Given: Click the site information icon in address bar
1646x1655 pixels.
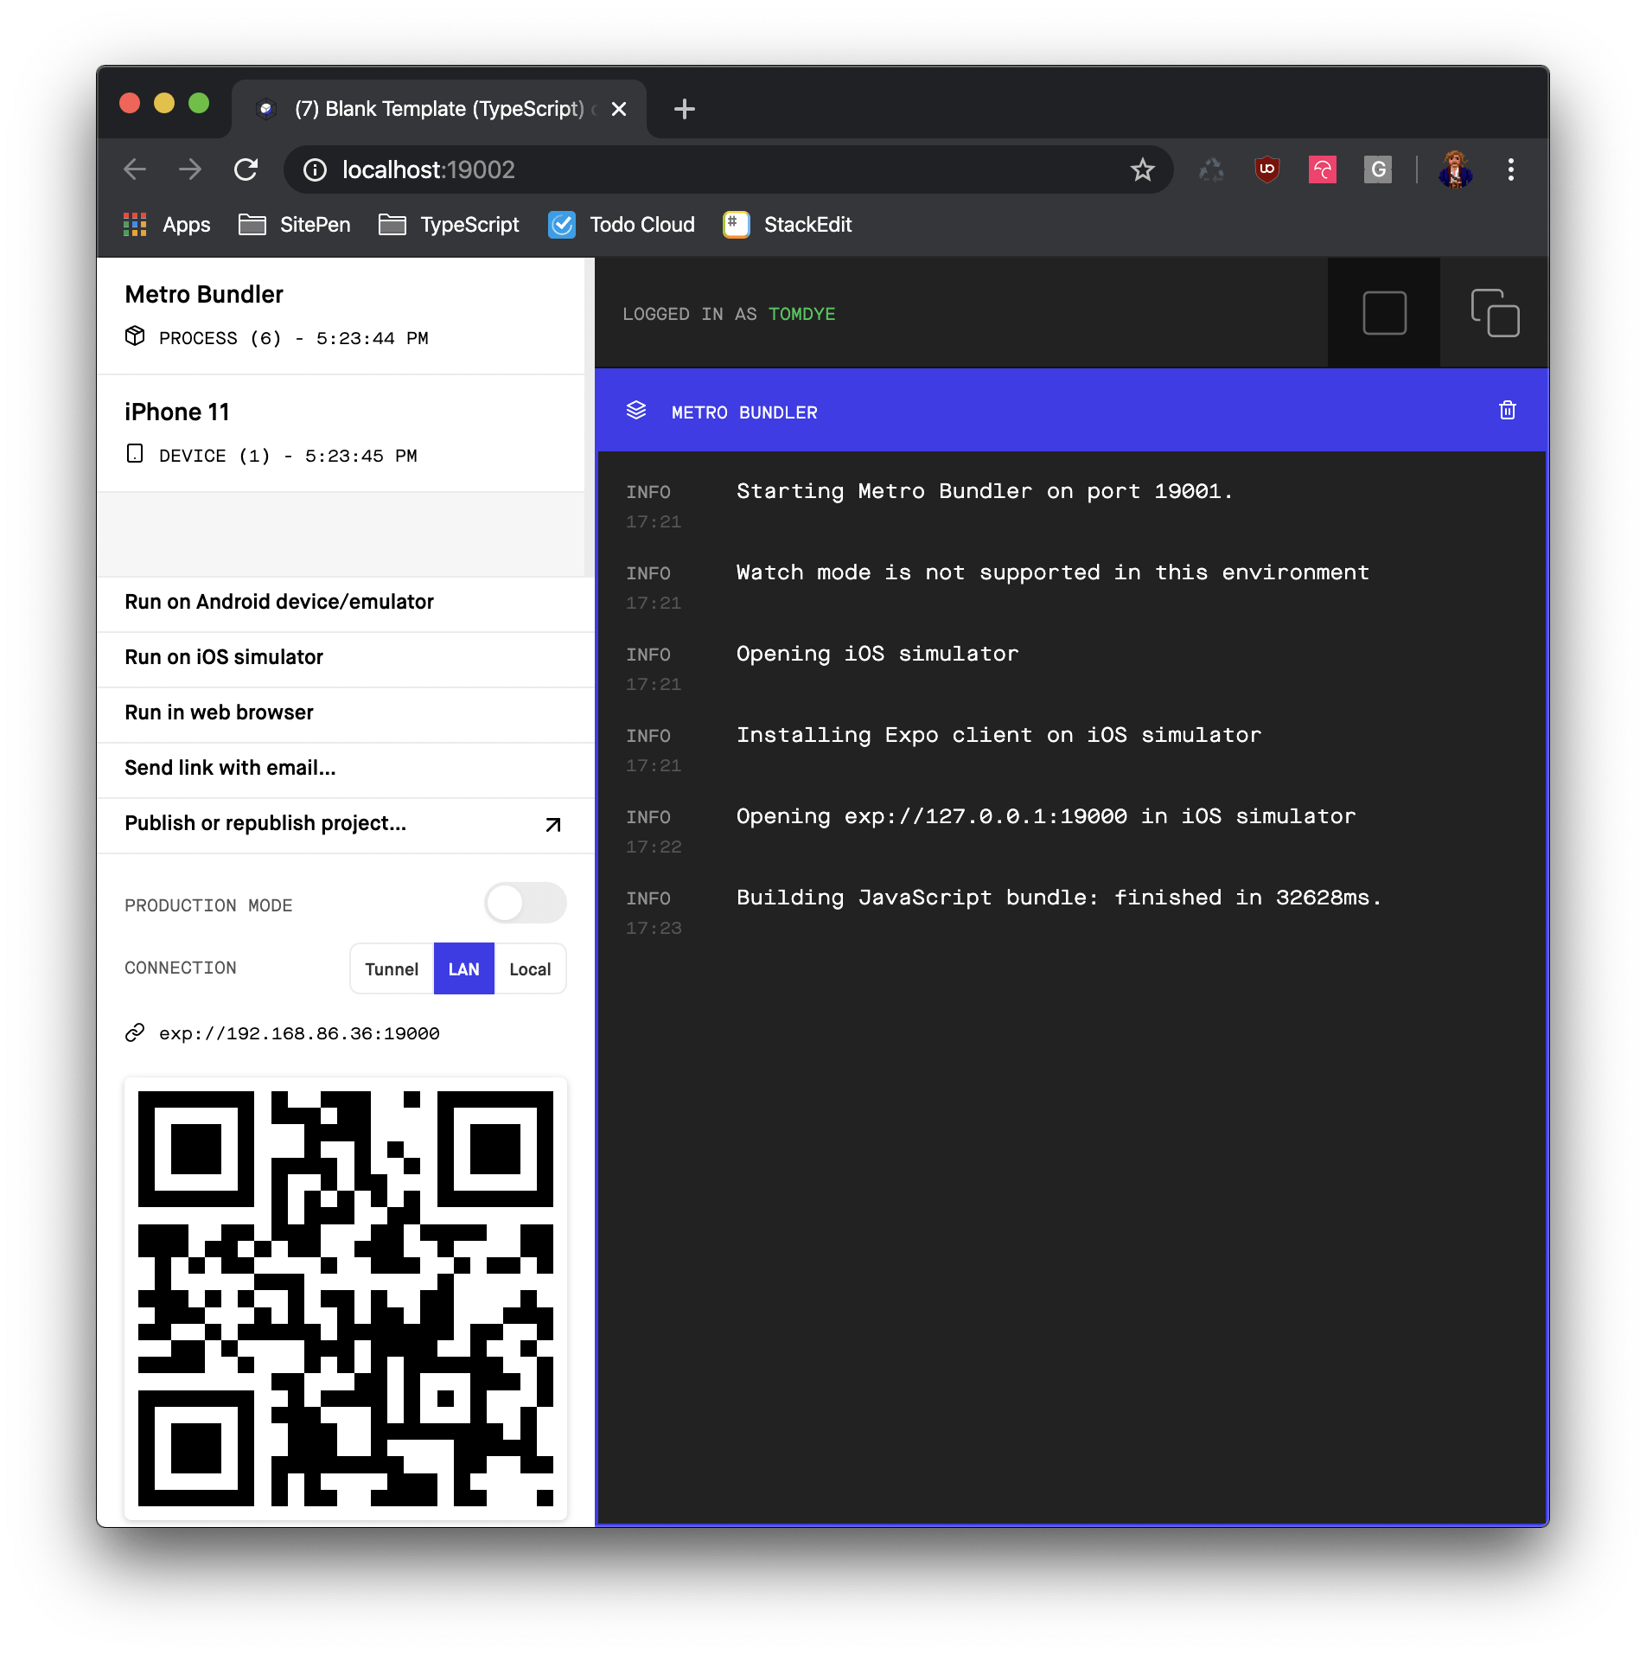Looking at the screenshot, I should click(x=315, y=170).
